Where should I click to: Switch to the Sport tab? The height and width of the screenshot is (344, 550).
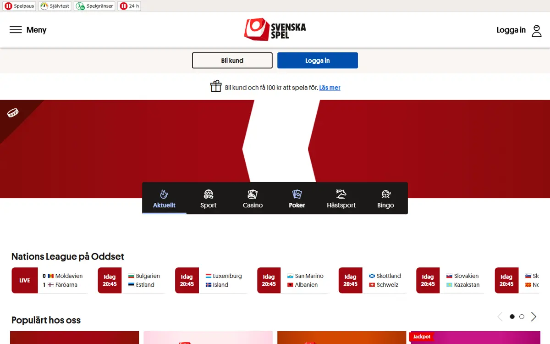[209, 198]
